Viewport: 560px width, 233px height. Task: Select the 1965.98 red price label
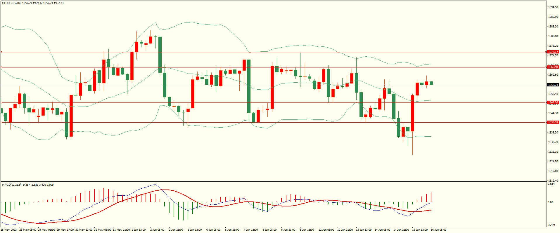point(553,67)
